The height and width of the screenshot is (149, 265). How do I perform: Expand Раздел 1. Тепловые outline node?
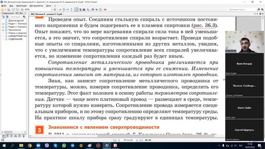(3, 24)
